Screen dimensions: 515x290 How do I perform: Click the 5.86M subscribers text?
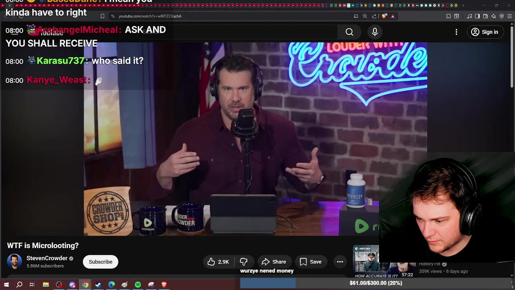click(x=45, y=266)
